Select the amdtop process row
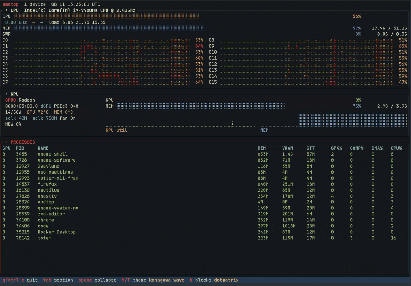The width and height of the screenshot is (411, 286). [205, 202]
